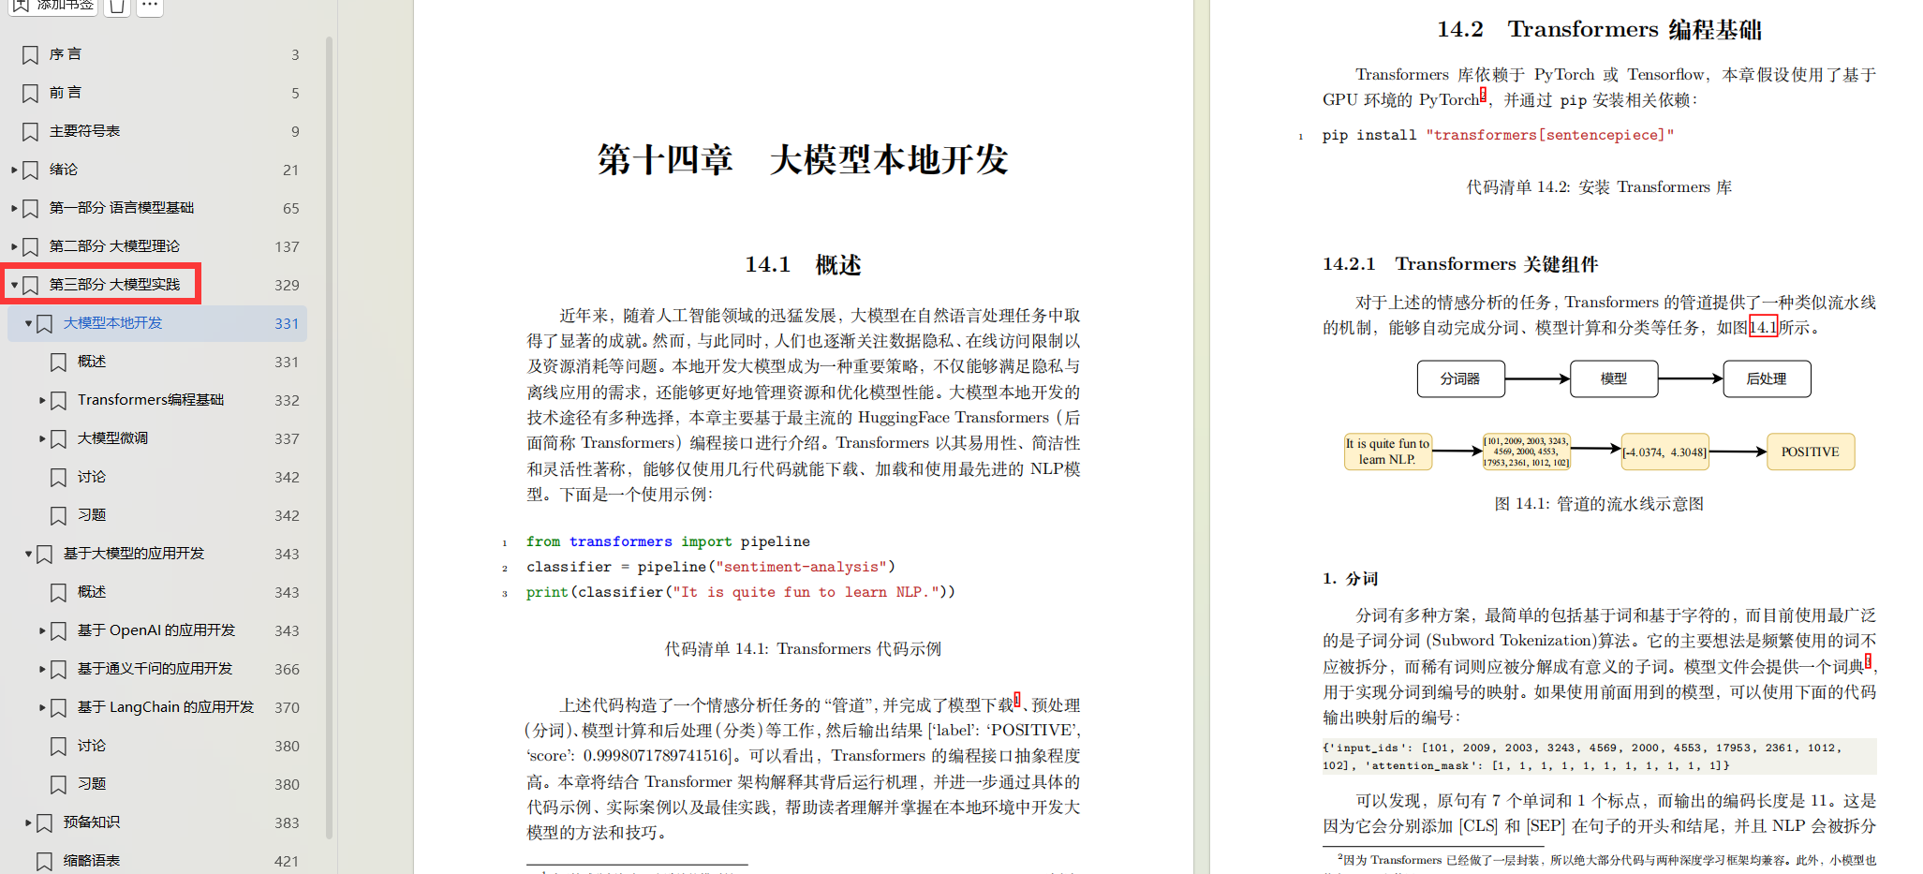
Task: Click bookmark icon beside 大模型微调
Action: [58, 439]
